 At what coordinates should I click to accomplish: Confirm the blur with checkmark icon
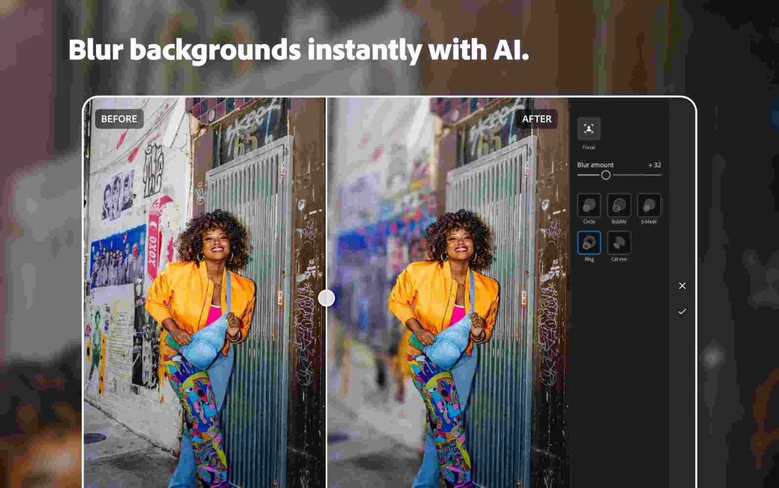pos(682,311)
